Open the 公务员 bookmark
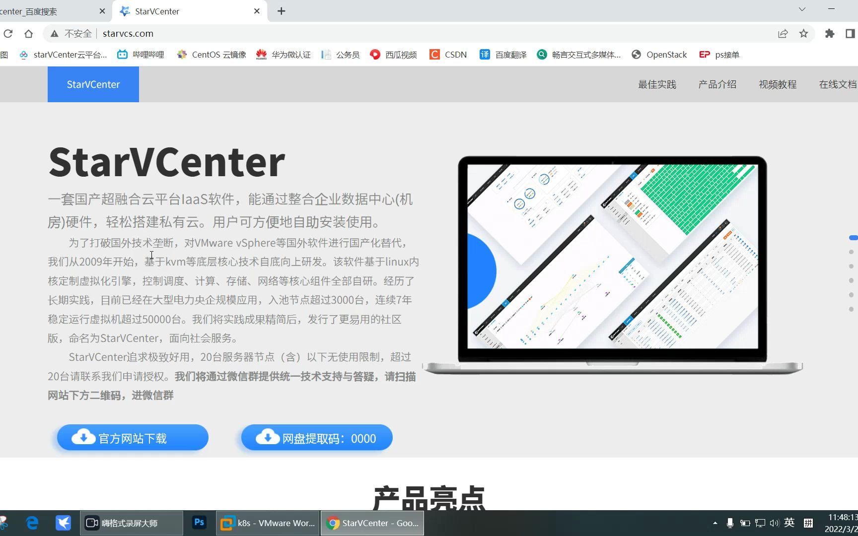Image resolution: width=858 pixels, height=536 pixels. tap(340, 55)
